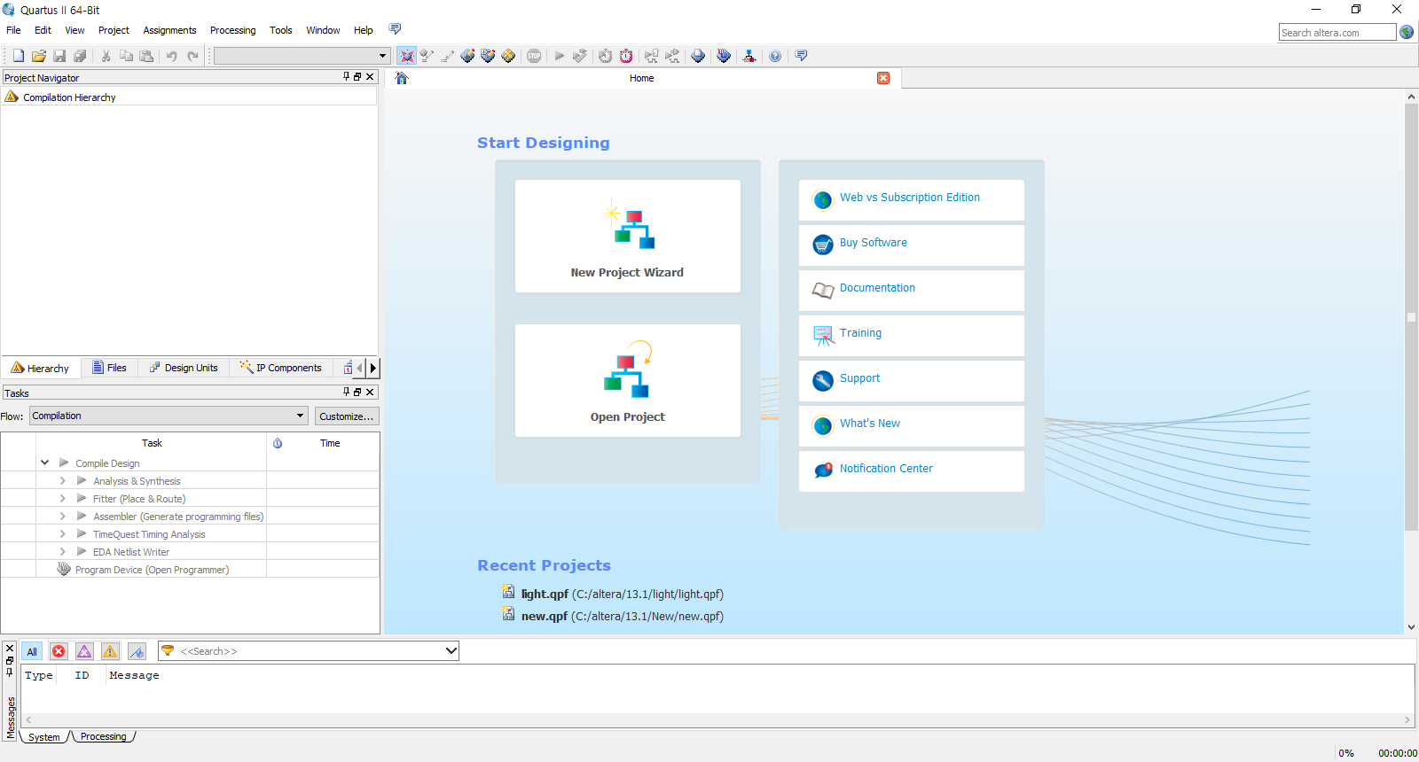The height and width of the screenshot is (762, 1419).
Task: Open the Flow Compilation dropdown
Action: point(169,416)
